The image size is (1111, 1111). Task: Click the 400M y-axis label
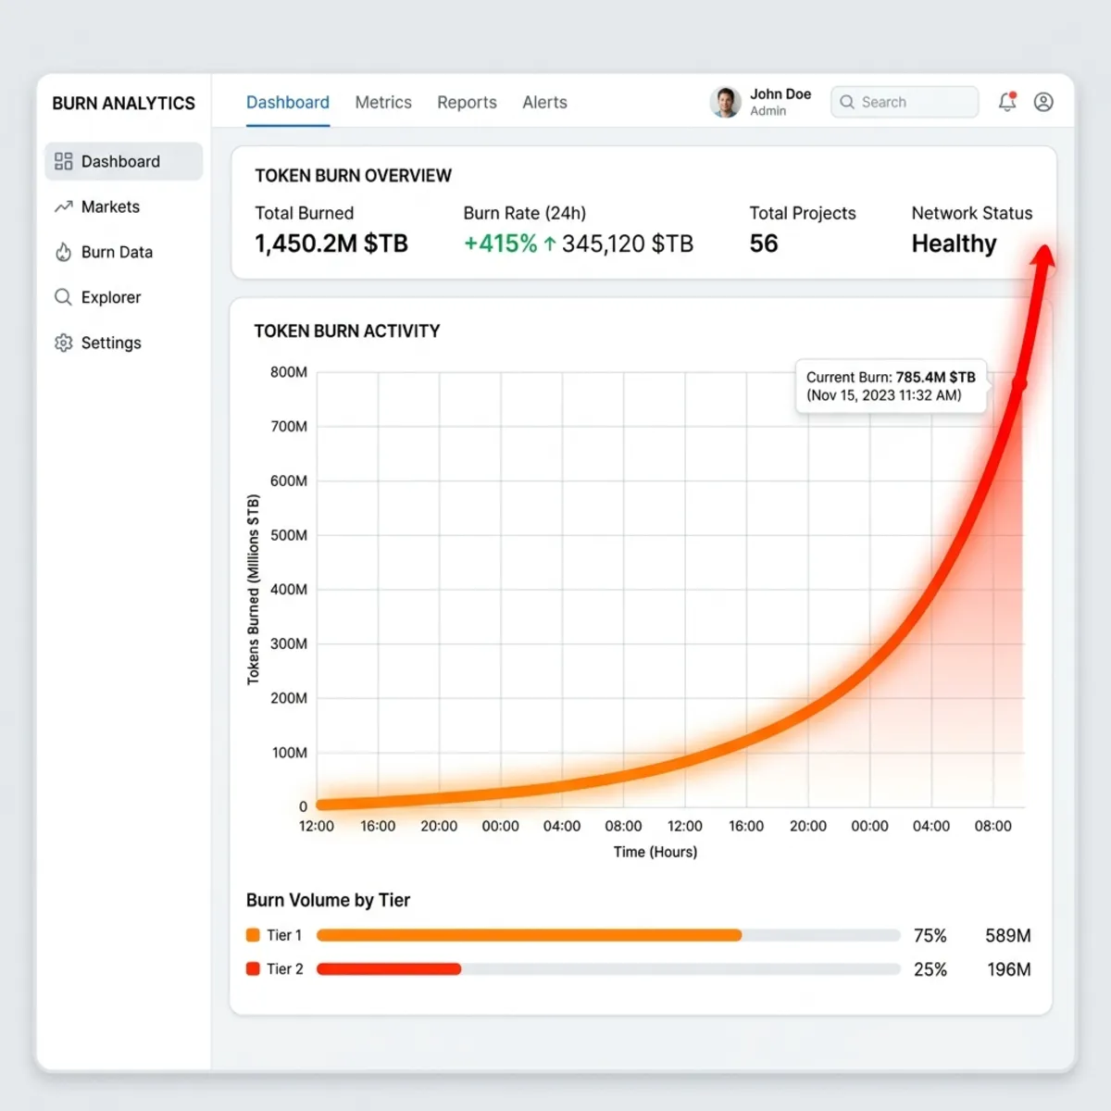click(x=289, y=590)
